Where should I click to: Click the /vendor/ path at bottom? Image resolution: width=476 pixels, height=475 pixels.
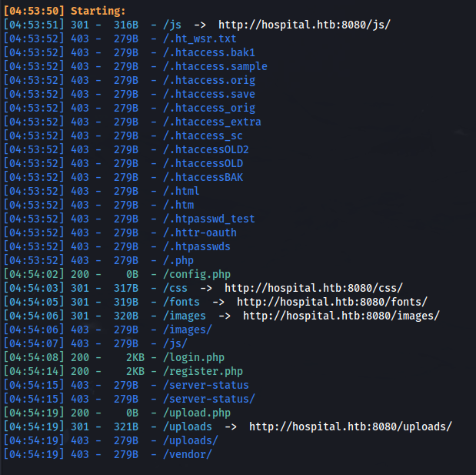(188, 455)
